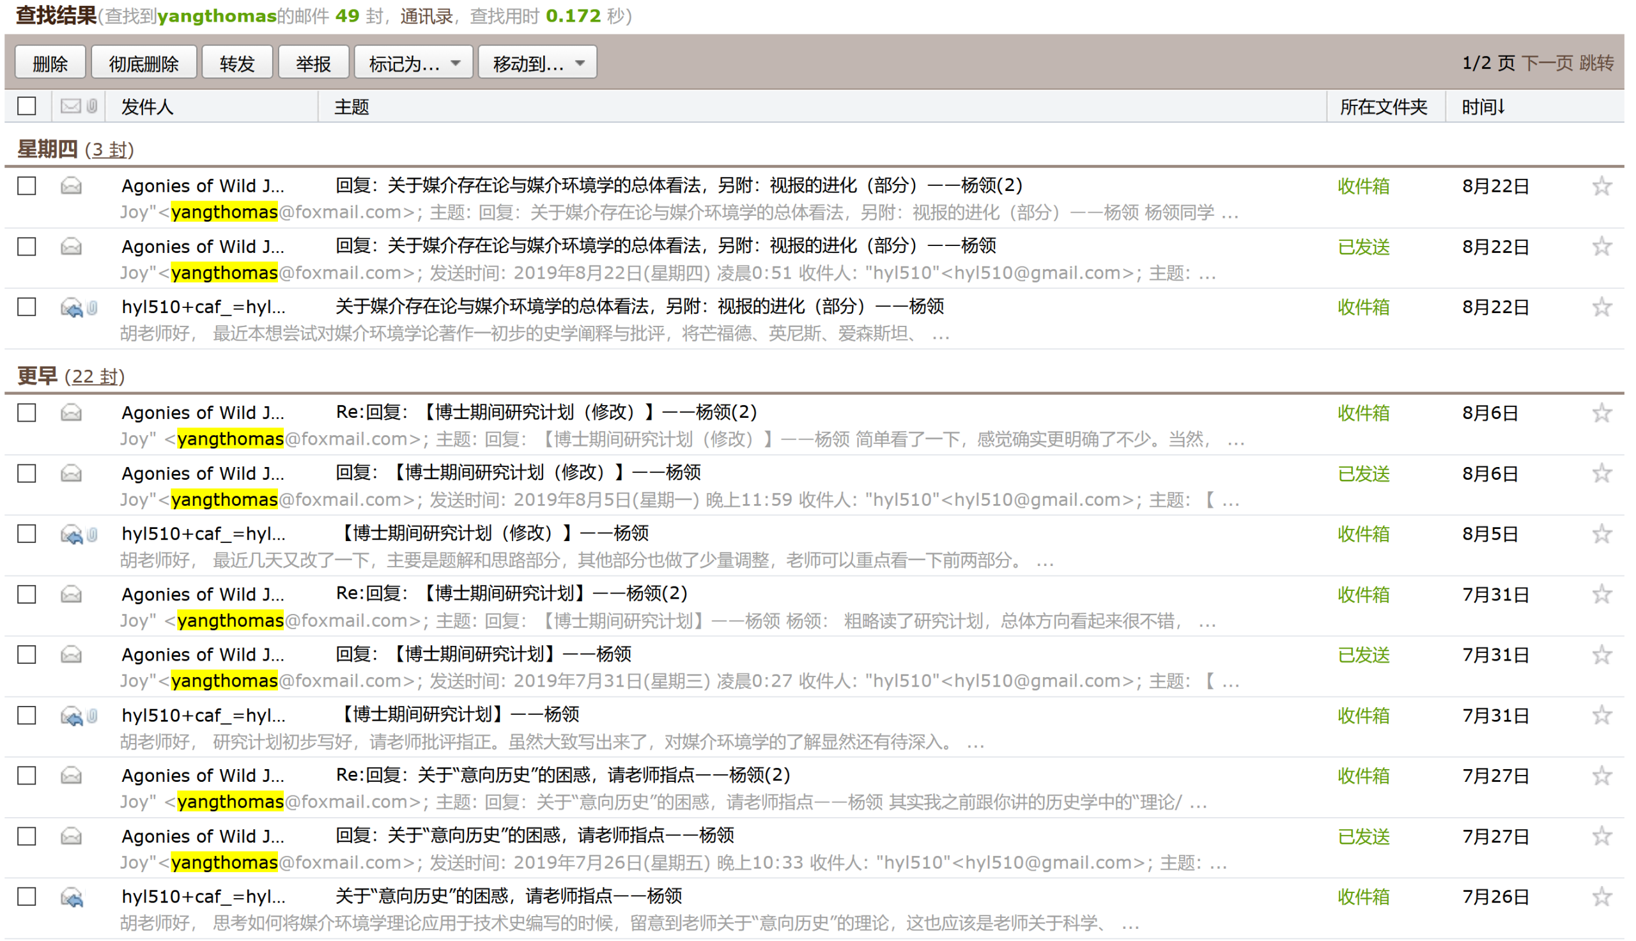Click attachment icon in column header
This screenshot has height=941, width=1636.
92,105
